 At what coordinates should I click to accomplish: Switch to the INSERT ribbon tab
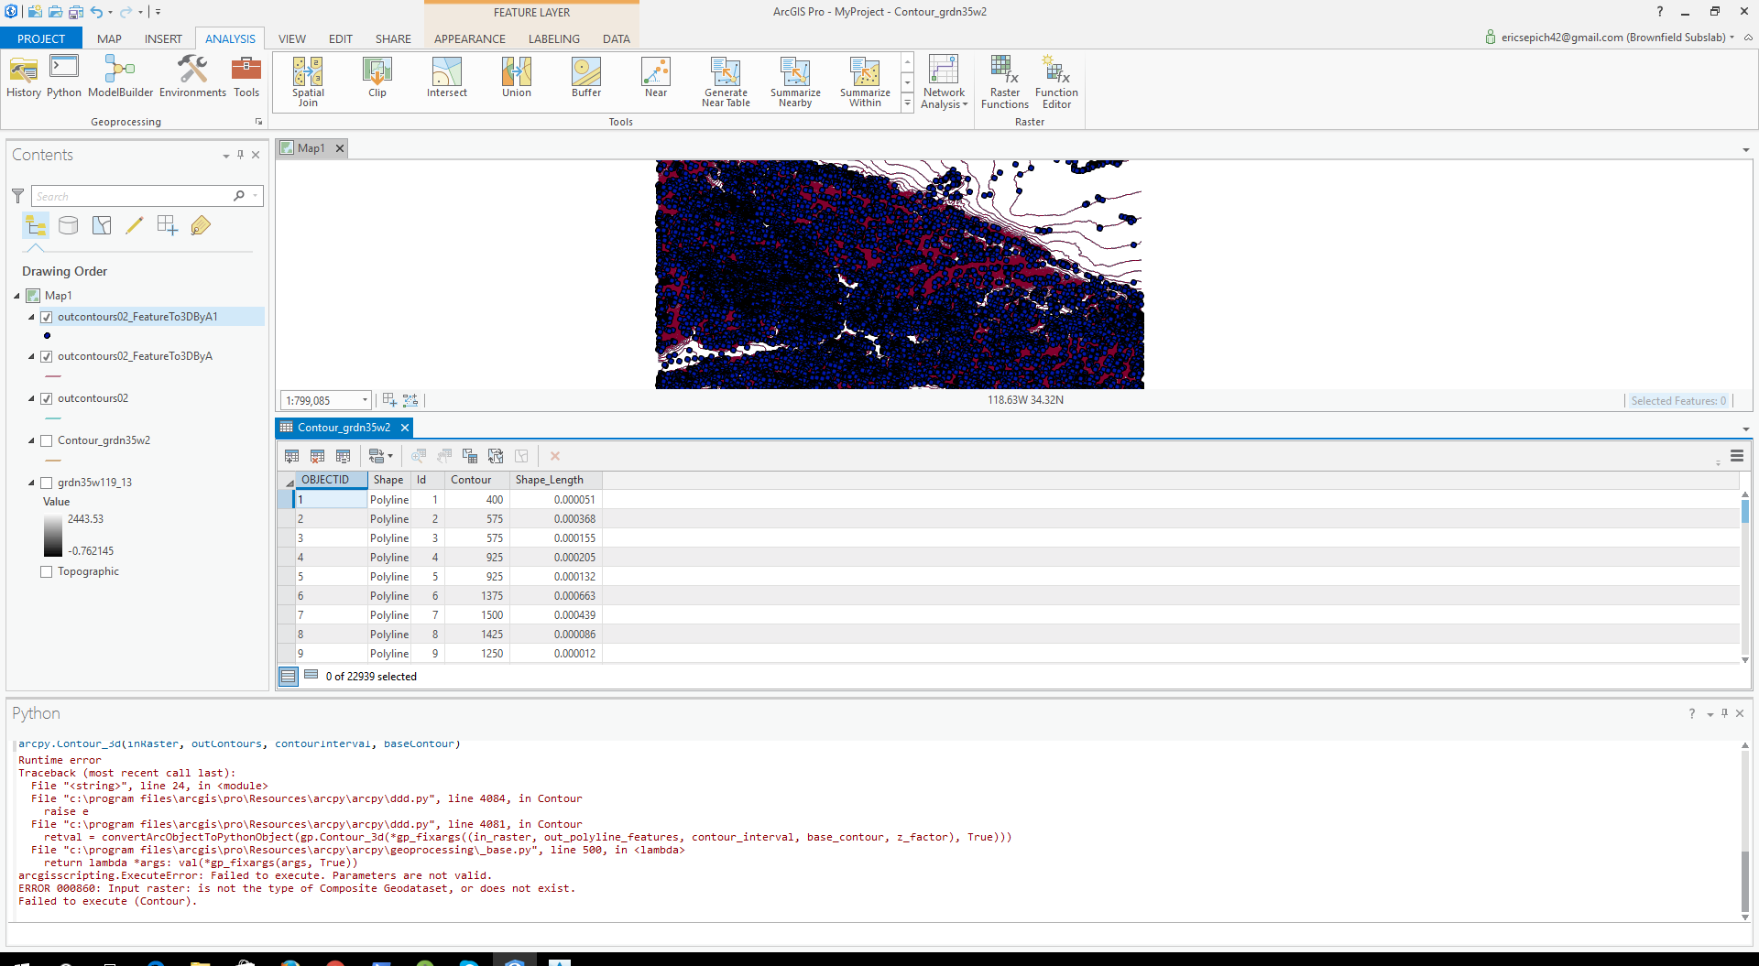click(x=163, y=38)
